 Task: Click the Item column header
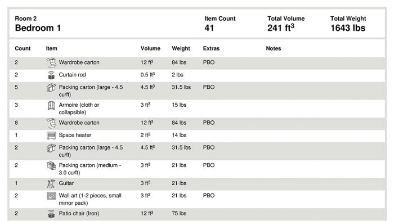(52, 48)
